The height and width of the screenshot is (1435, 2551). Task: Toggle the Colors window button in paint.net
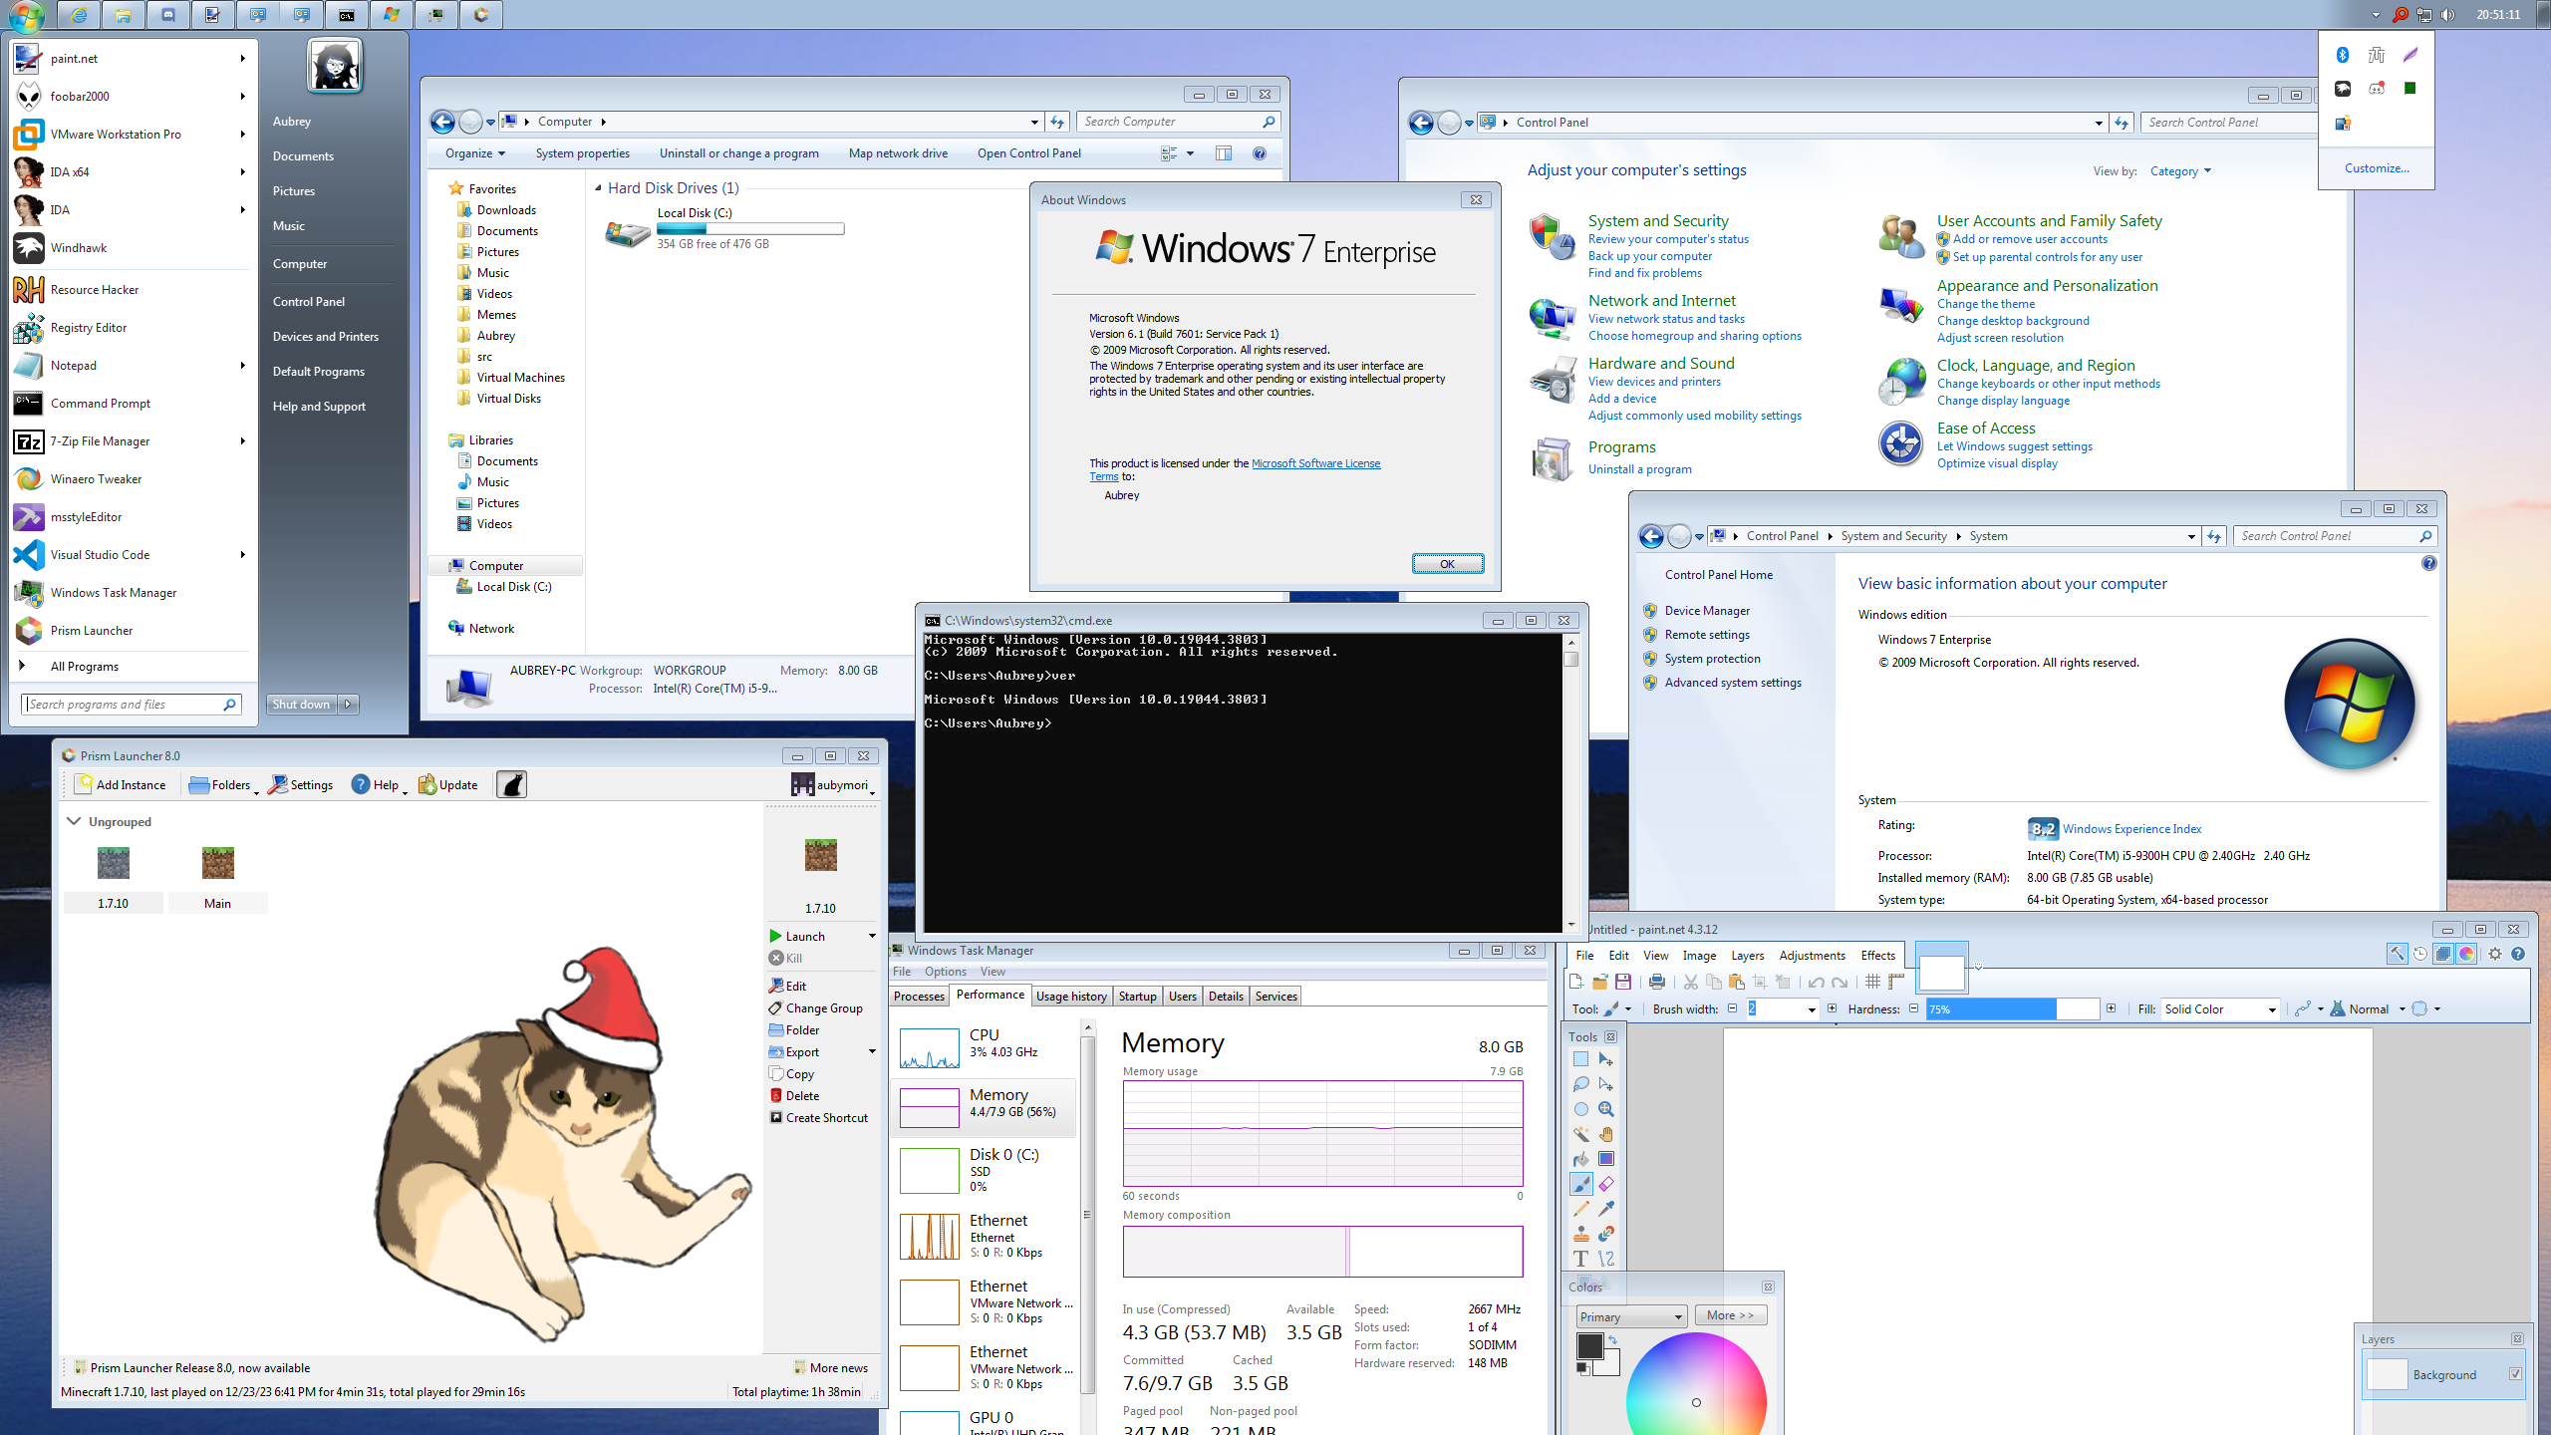coord(2466,954)
